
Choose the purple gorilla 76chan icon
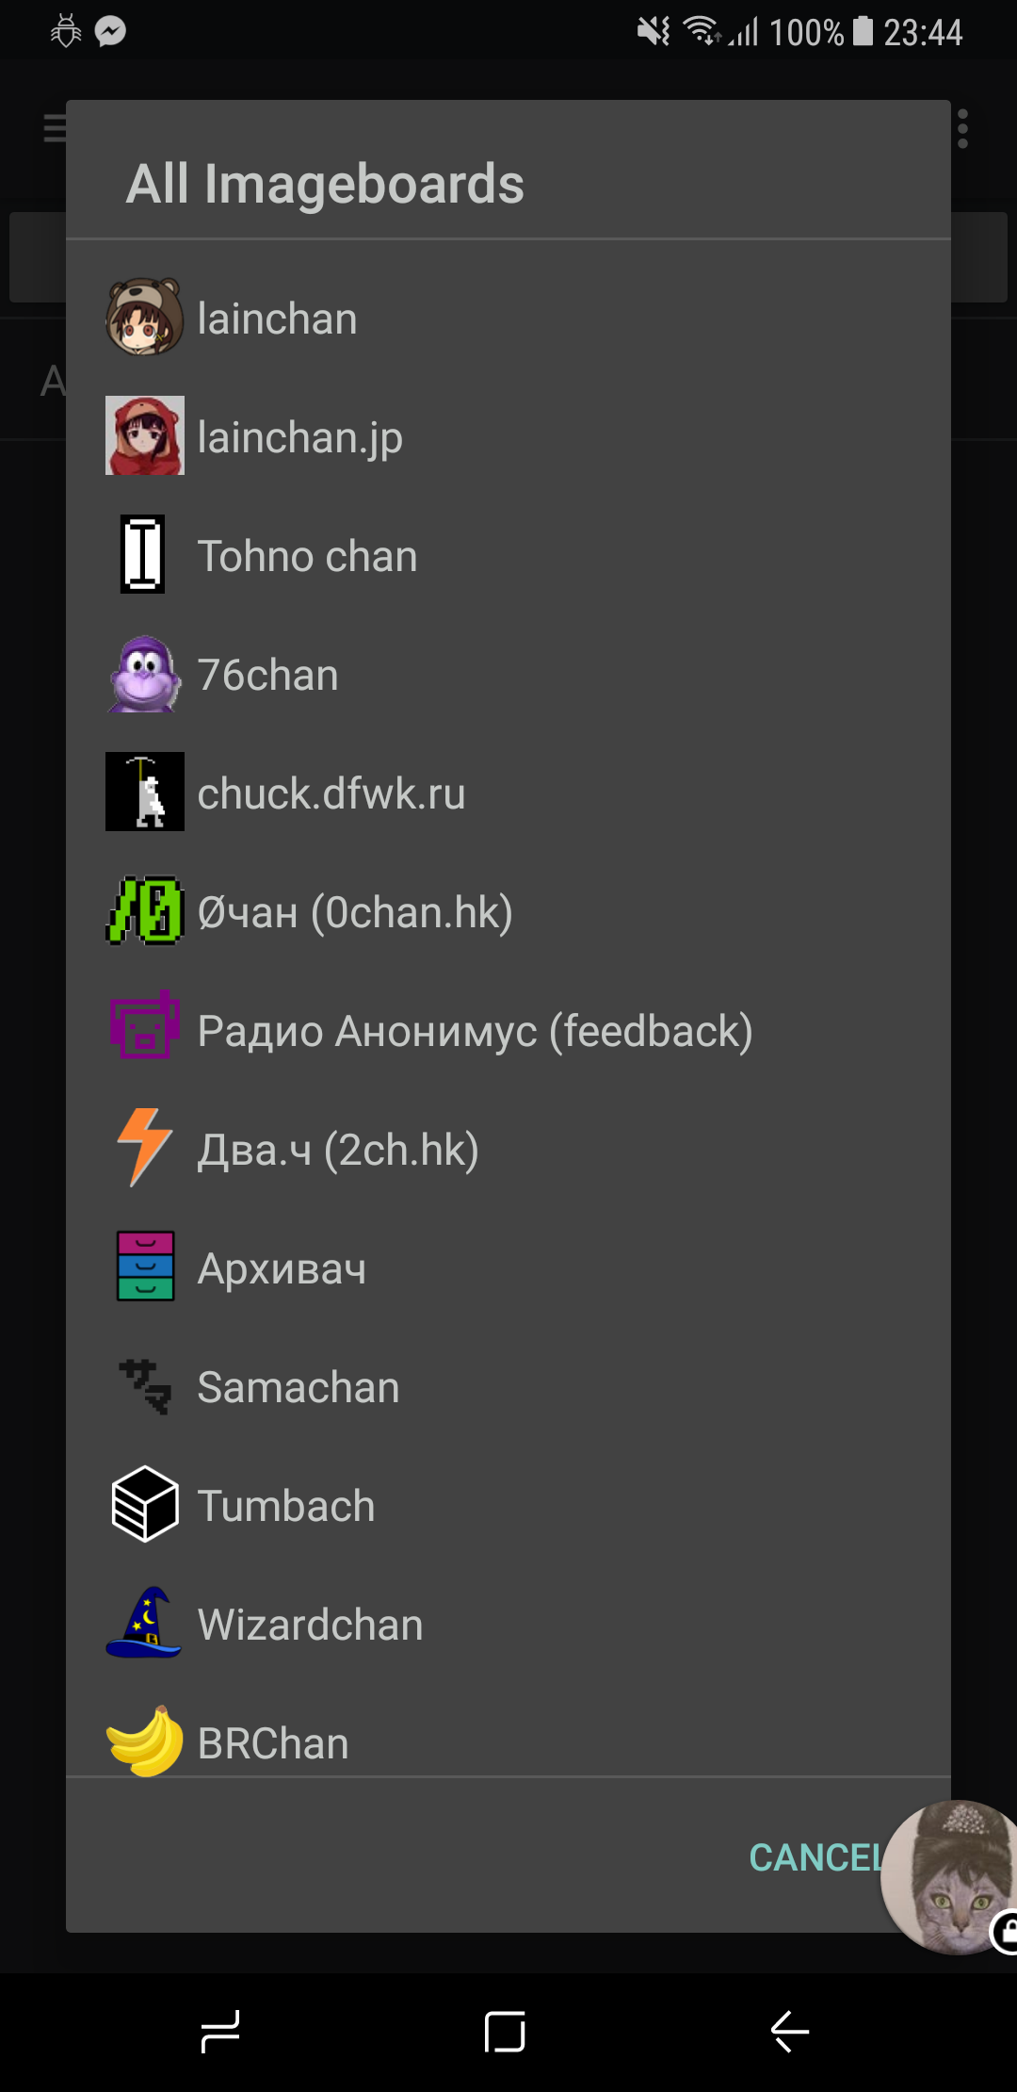[x=144, y=674]
